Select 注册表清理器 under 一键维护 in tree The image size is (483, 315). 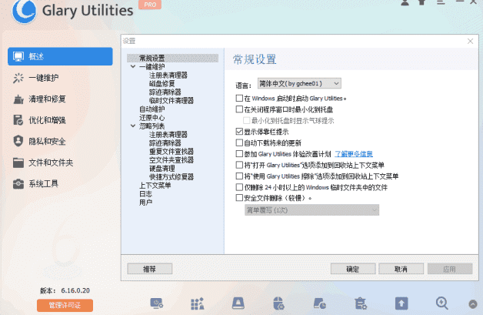click(168, 75)
